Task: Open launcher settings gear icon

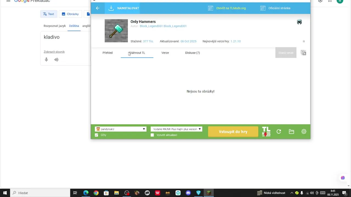Action: click(304, 132)
